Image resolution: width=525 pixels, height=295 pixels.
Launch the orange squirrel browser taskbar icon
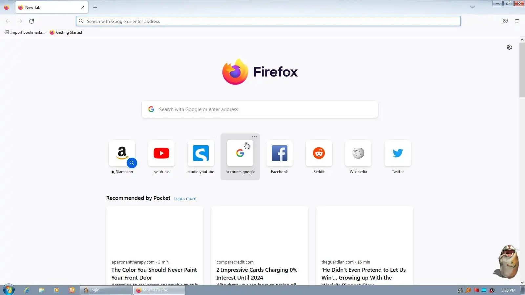pos(72,290)
